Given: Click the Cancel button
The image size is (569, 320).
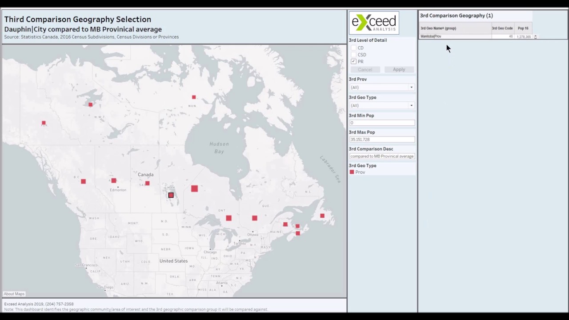Looking at the screenshot, I should pos(365,70).
